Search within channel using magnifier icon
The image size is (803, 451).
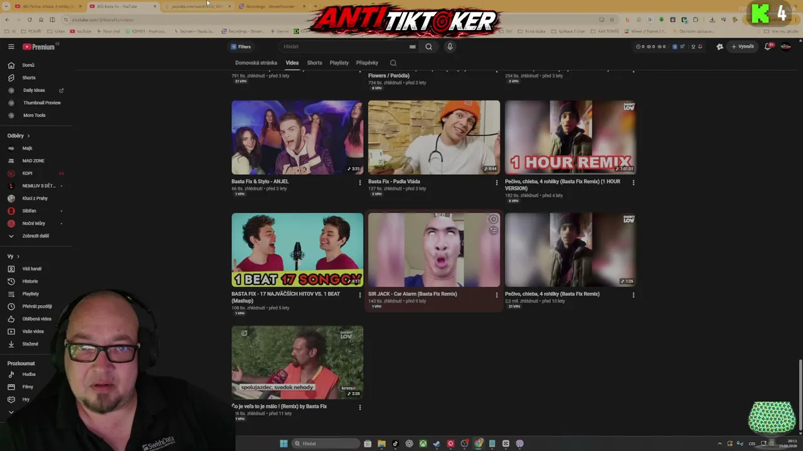point(393,63)
